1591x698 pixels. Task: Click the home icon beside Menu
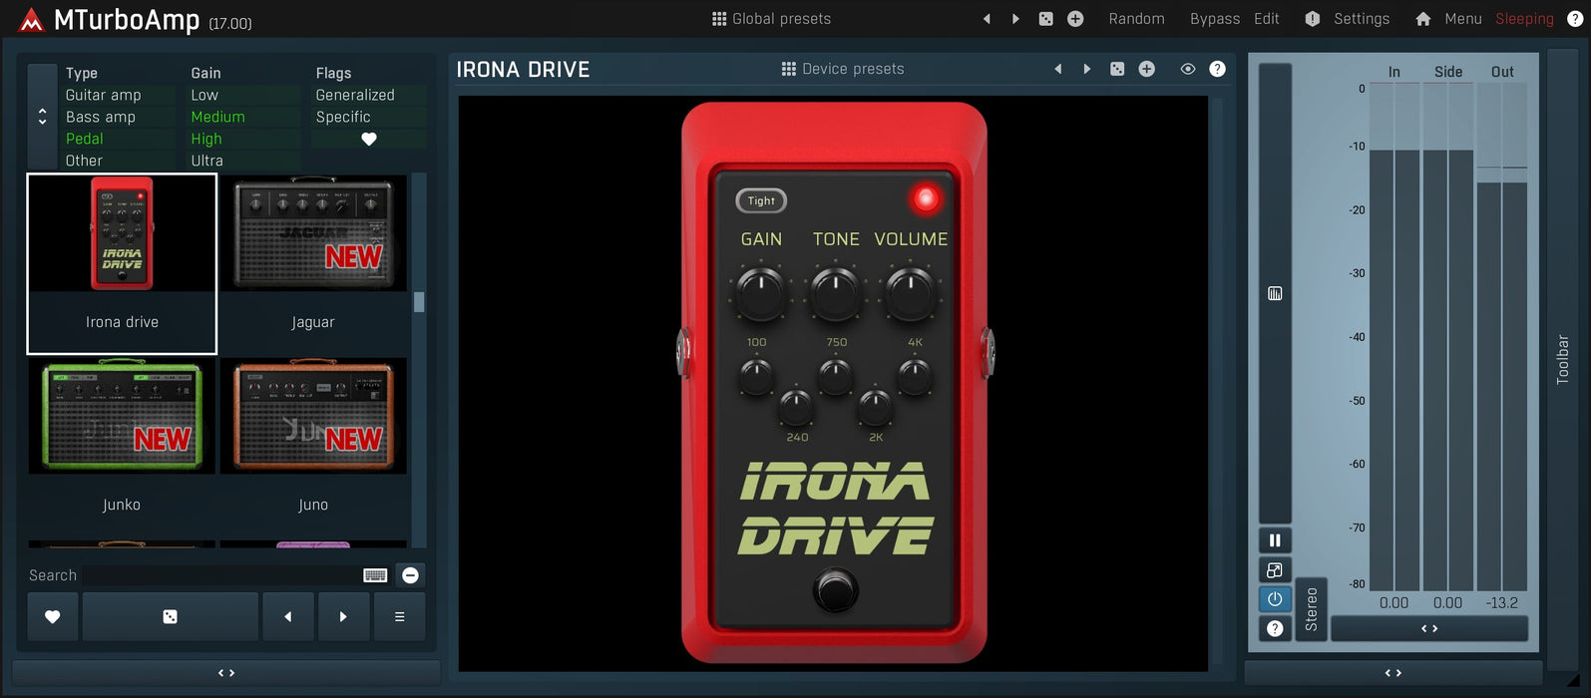pyautogui.click(x=1422, y=19)
